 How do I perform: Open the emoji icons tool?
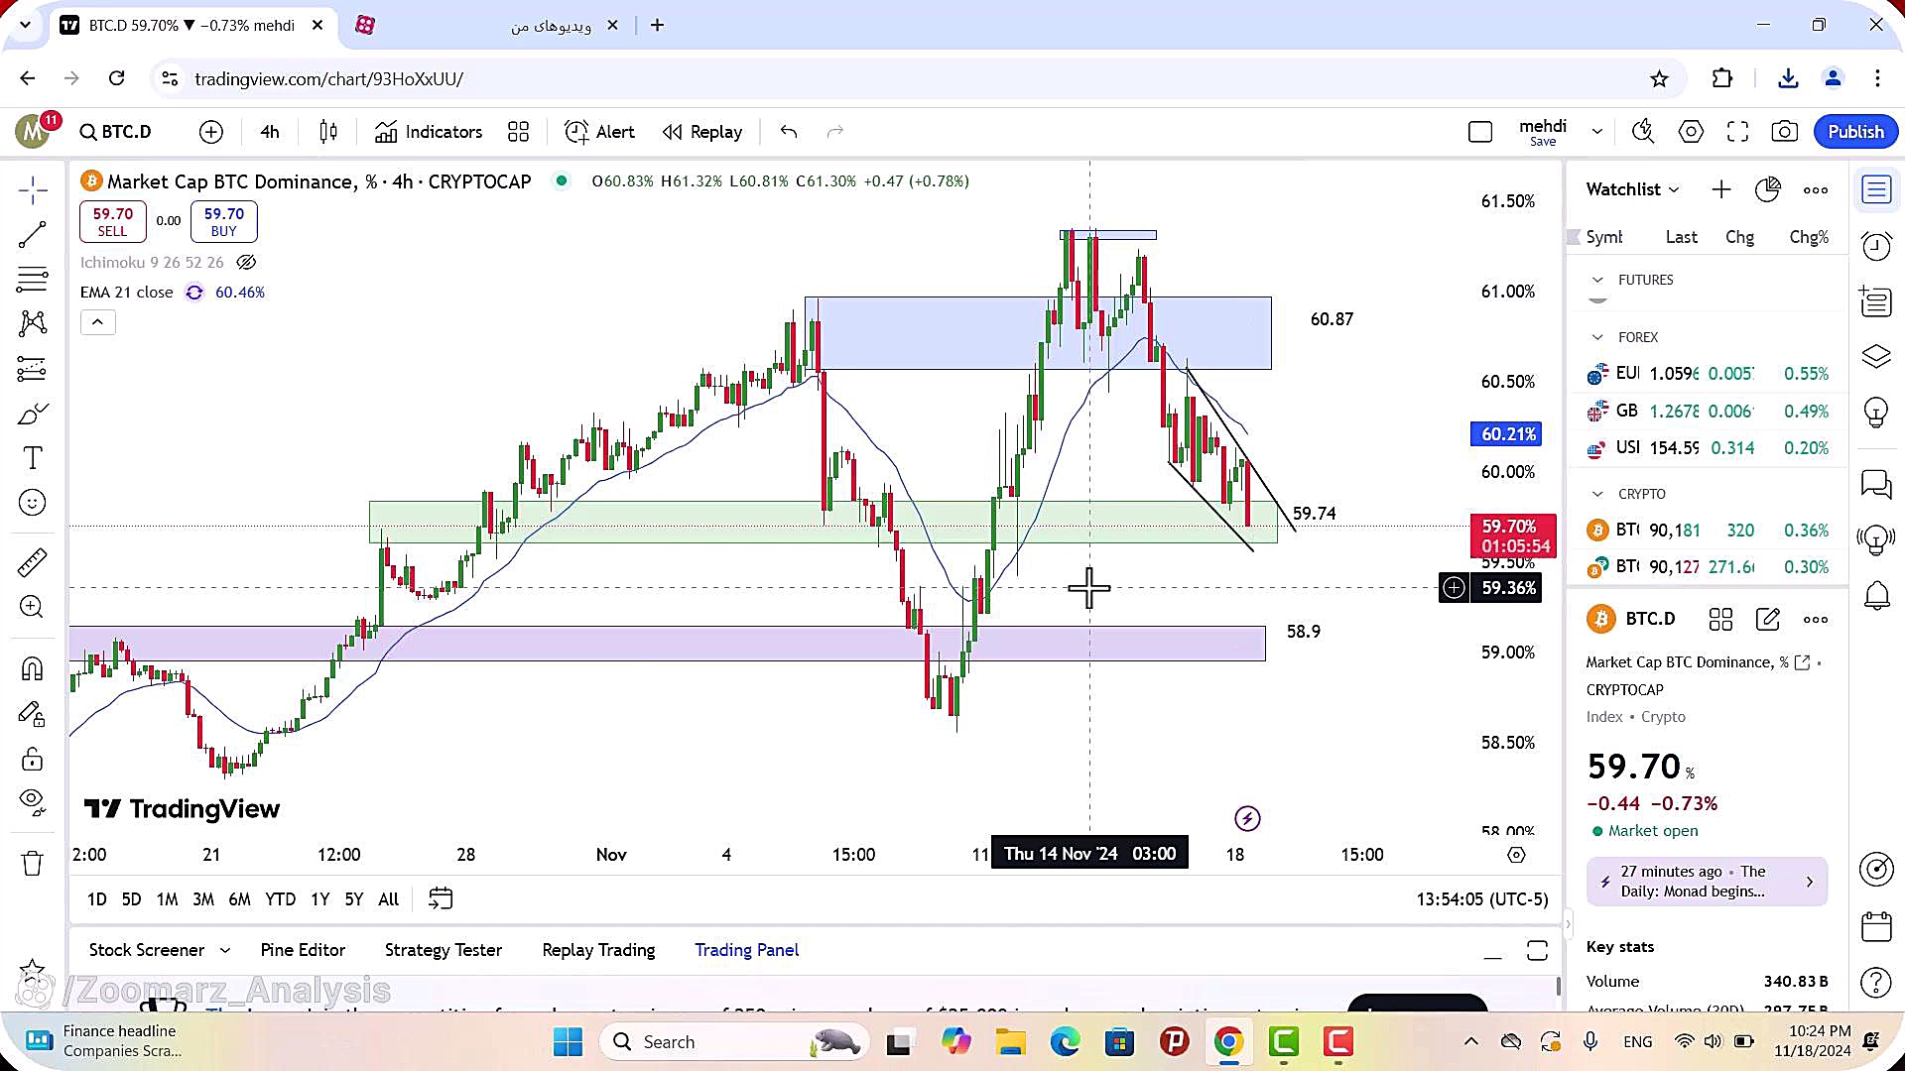(x=33, y=503)
